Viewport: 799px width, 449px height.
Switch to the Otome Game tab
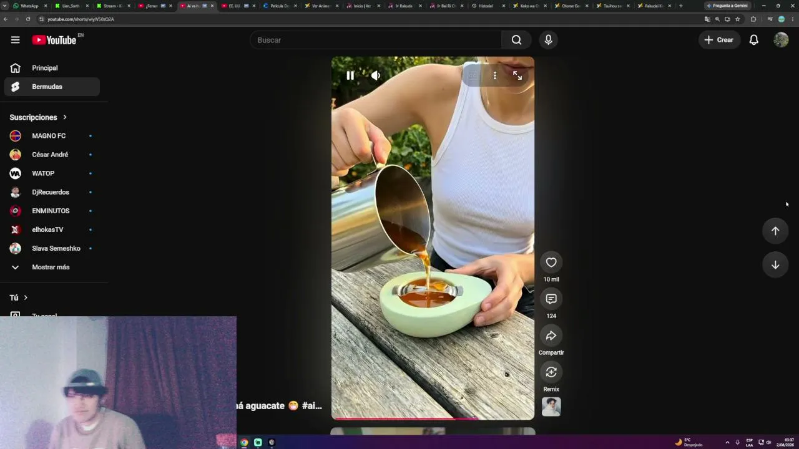tap(571, 6)
